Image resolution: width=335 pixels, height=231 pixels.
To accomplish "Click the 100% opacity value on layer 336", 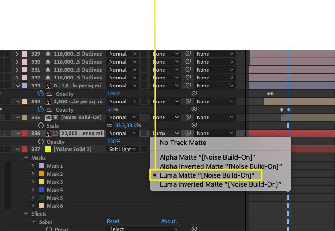I will 114,141.
